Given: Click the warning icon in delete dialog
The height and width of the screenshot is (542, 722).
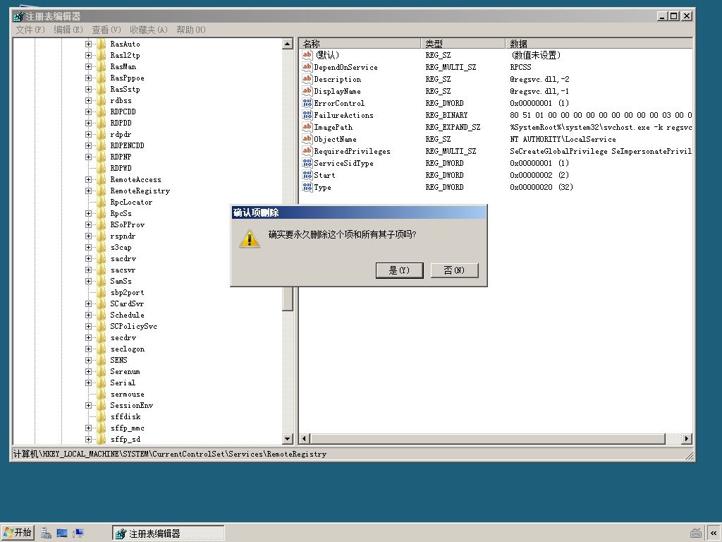Looking at the screenshot, I should point(250,239).
